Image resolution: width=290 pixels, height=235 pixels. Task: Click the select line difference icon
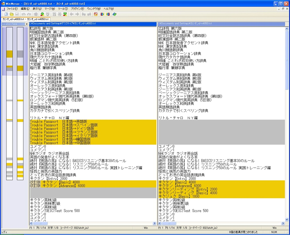(36, 14)
